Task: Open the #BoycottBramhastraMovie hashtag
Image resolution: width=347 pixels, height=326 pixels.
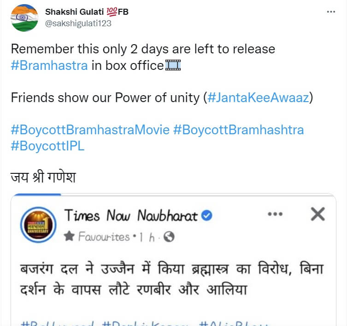Action: (90, 130)
